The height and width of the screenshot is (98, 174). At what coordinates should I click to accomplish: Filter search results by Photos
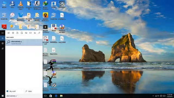[26, 33]
